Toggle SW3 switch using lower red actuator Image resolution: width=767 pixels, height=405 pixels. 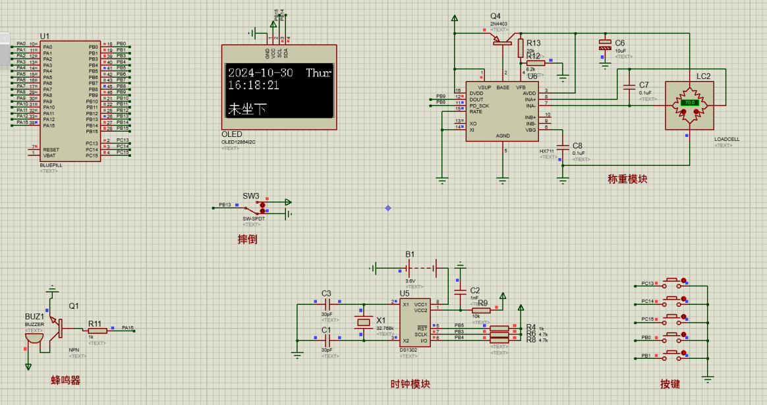point(262,211)
